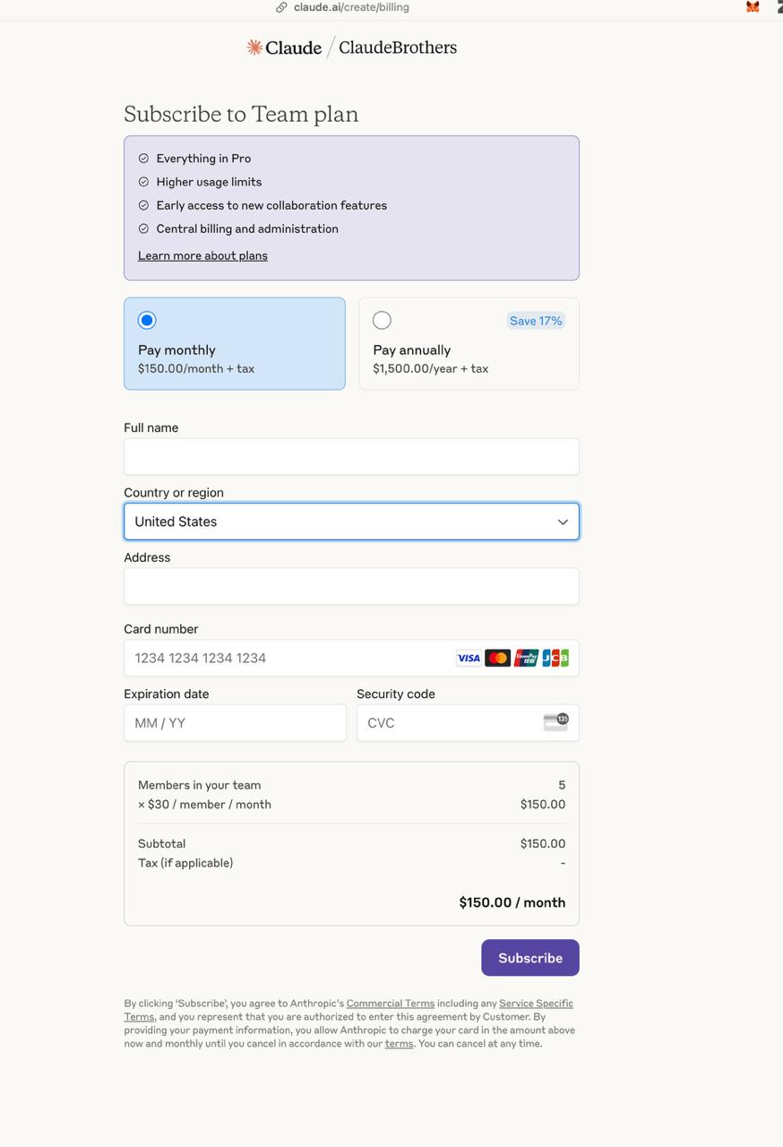The width and height of the screenshot is (783, 1147).
Task: Click the team member count 5
Action: [562, 785]
